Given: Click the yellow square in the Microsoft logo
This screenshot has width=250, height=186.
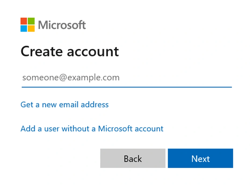Looking at the screenshot, I should (x=31, y=28).
